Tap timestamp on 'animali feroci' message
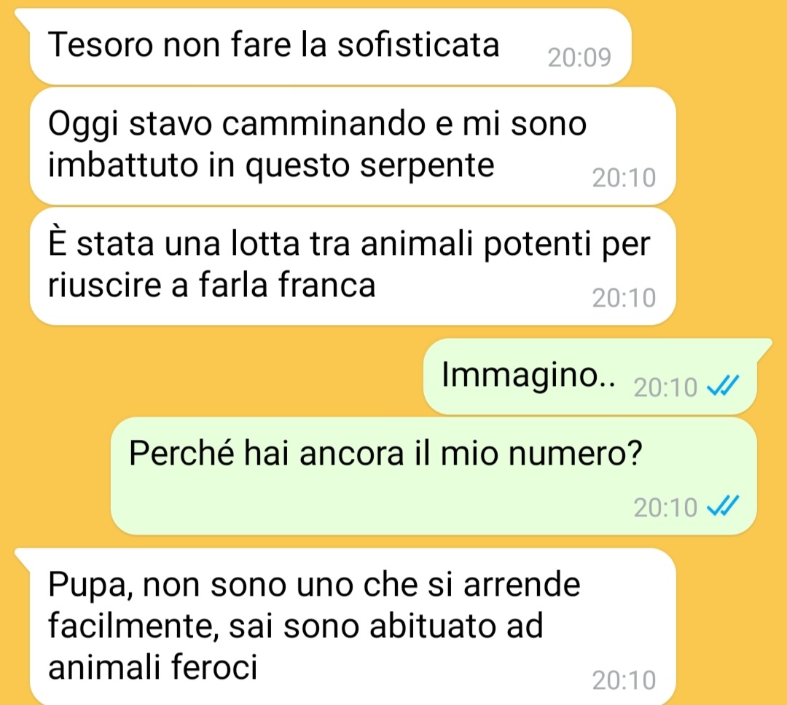787x705 pixels. tap(624, 680)
